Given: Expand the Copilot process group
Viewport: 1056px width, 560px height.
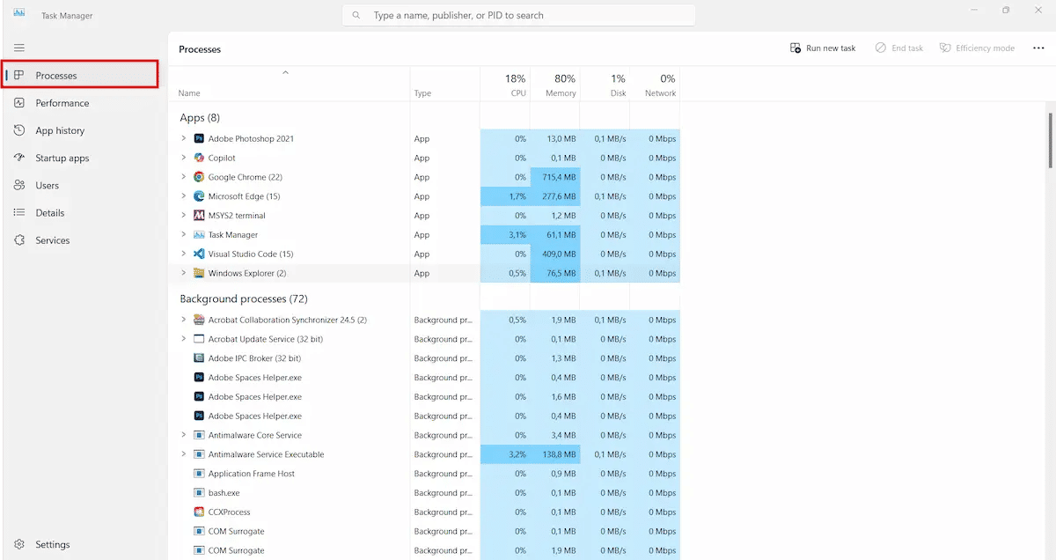Looking at the screenshot, I should (x=183, y=158).
